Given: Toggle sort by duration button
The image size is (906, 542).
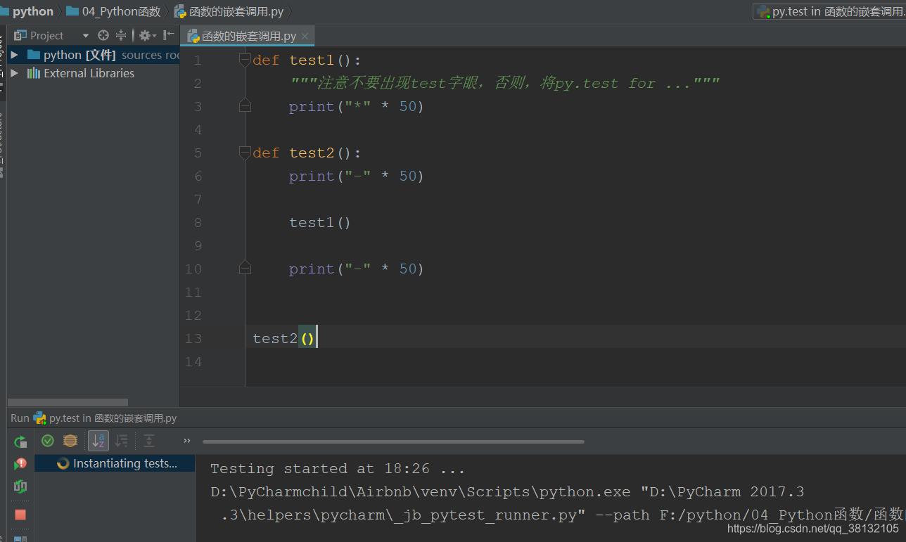Looking at the screenshot, I should coord(122,441).
